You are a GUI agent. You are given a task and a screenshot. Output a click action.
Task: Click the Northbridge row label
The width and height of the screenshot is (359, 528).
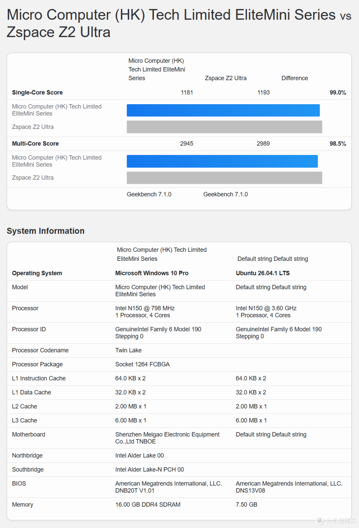click(x=27, y=456)
